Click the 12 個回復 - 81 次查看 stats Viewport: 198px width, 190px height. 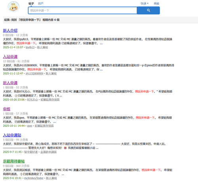click(x=16, y=61)
